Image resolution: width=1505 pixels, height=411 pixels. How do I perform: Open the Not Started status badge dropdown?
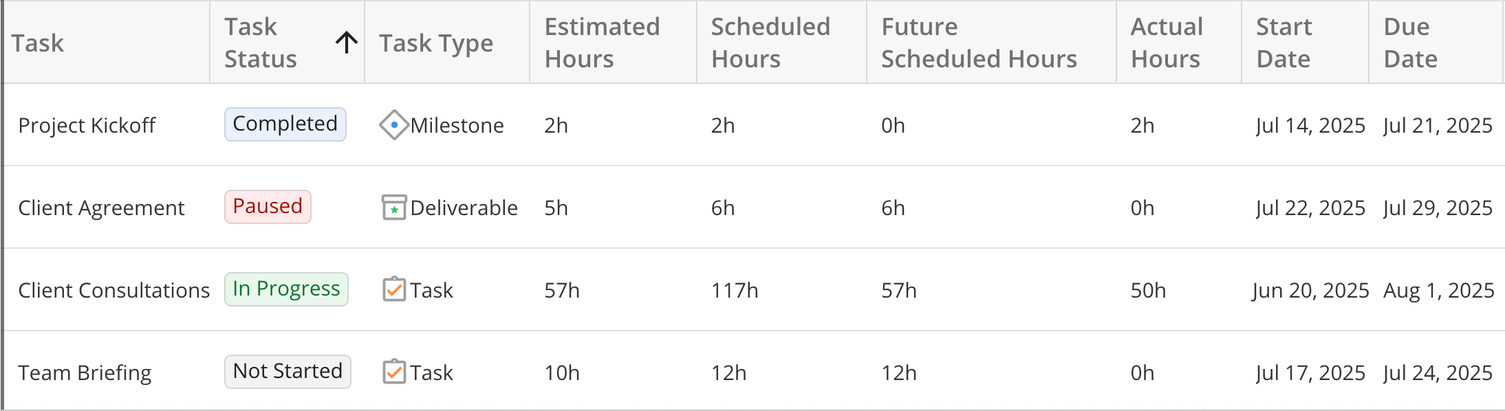pyautogui.click(x=288, y=372)
